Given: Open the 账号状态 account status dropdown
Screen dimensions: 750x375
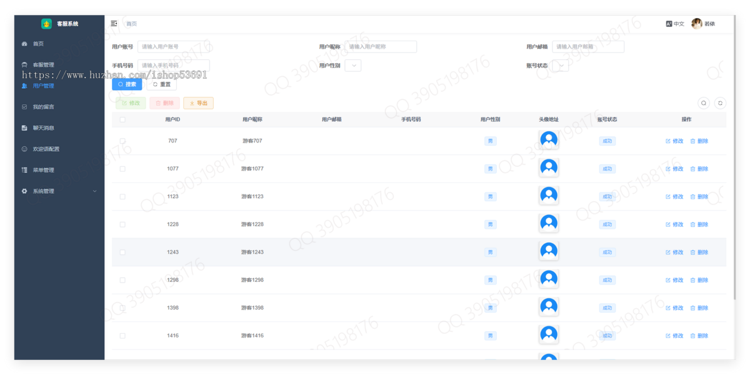Looking at the screenshot, I should click(x=561, y=66).
